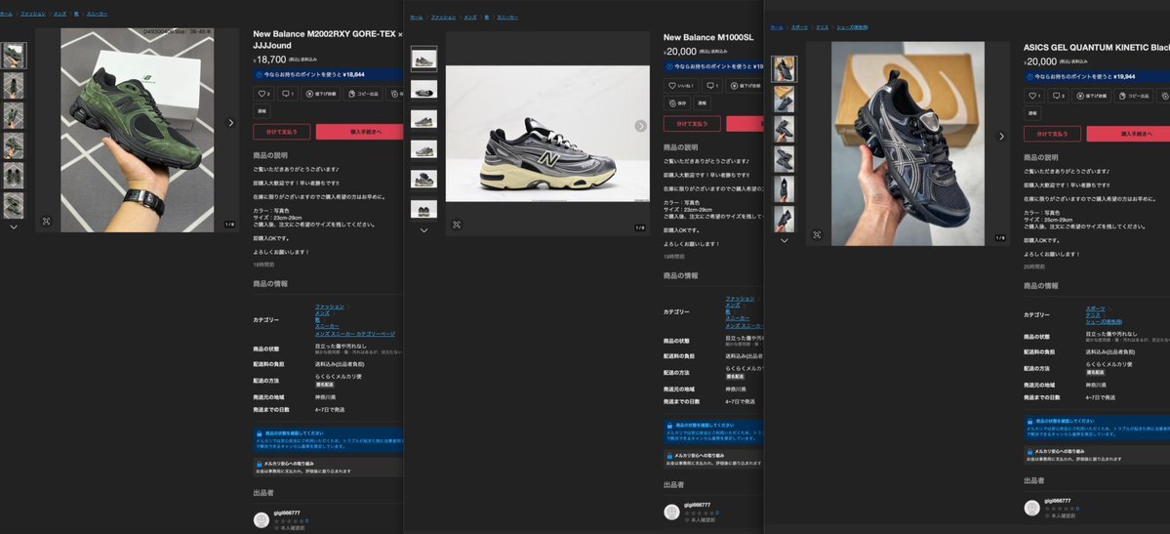Select fifth thumbnail in M1000SL listing
The width and height of the screenshot is (1170, 534).
click(424, 179)
